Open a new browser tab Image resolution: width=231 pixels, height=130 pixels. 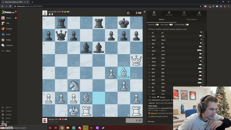[x=32, y=2]
